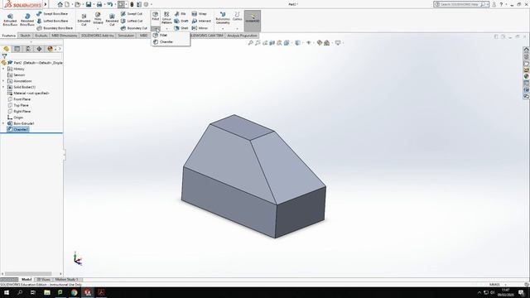Screen dimensions: 530x298
Task: Select the Revolved Cut tool
Action: click(x=112, y=20)
